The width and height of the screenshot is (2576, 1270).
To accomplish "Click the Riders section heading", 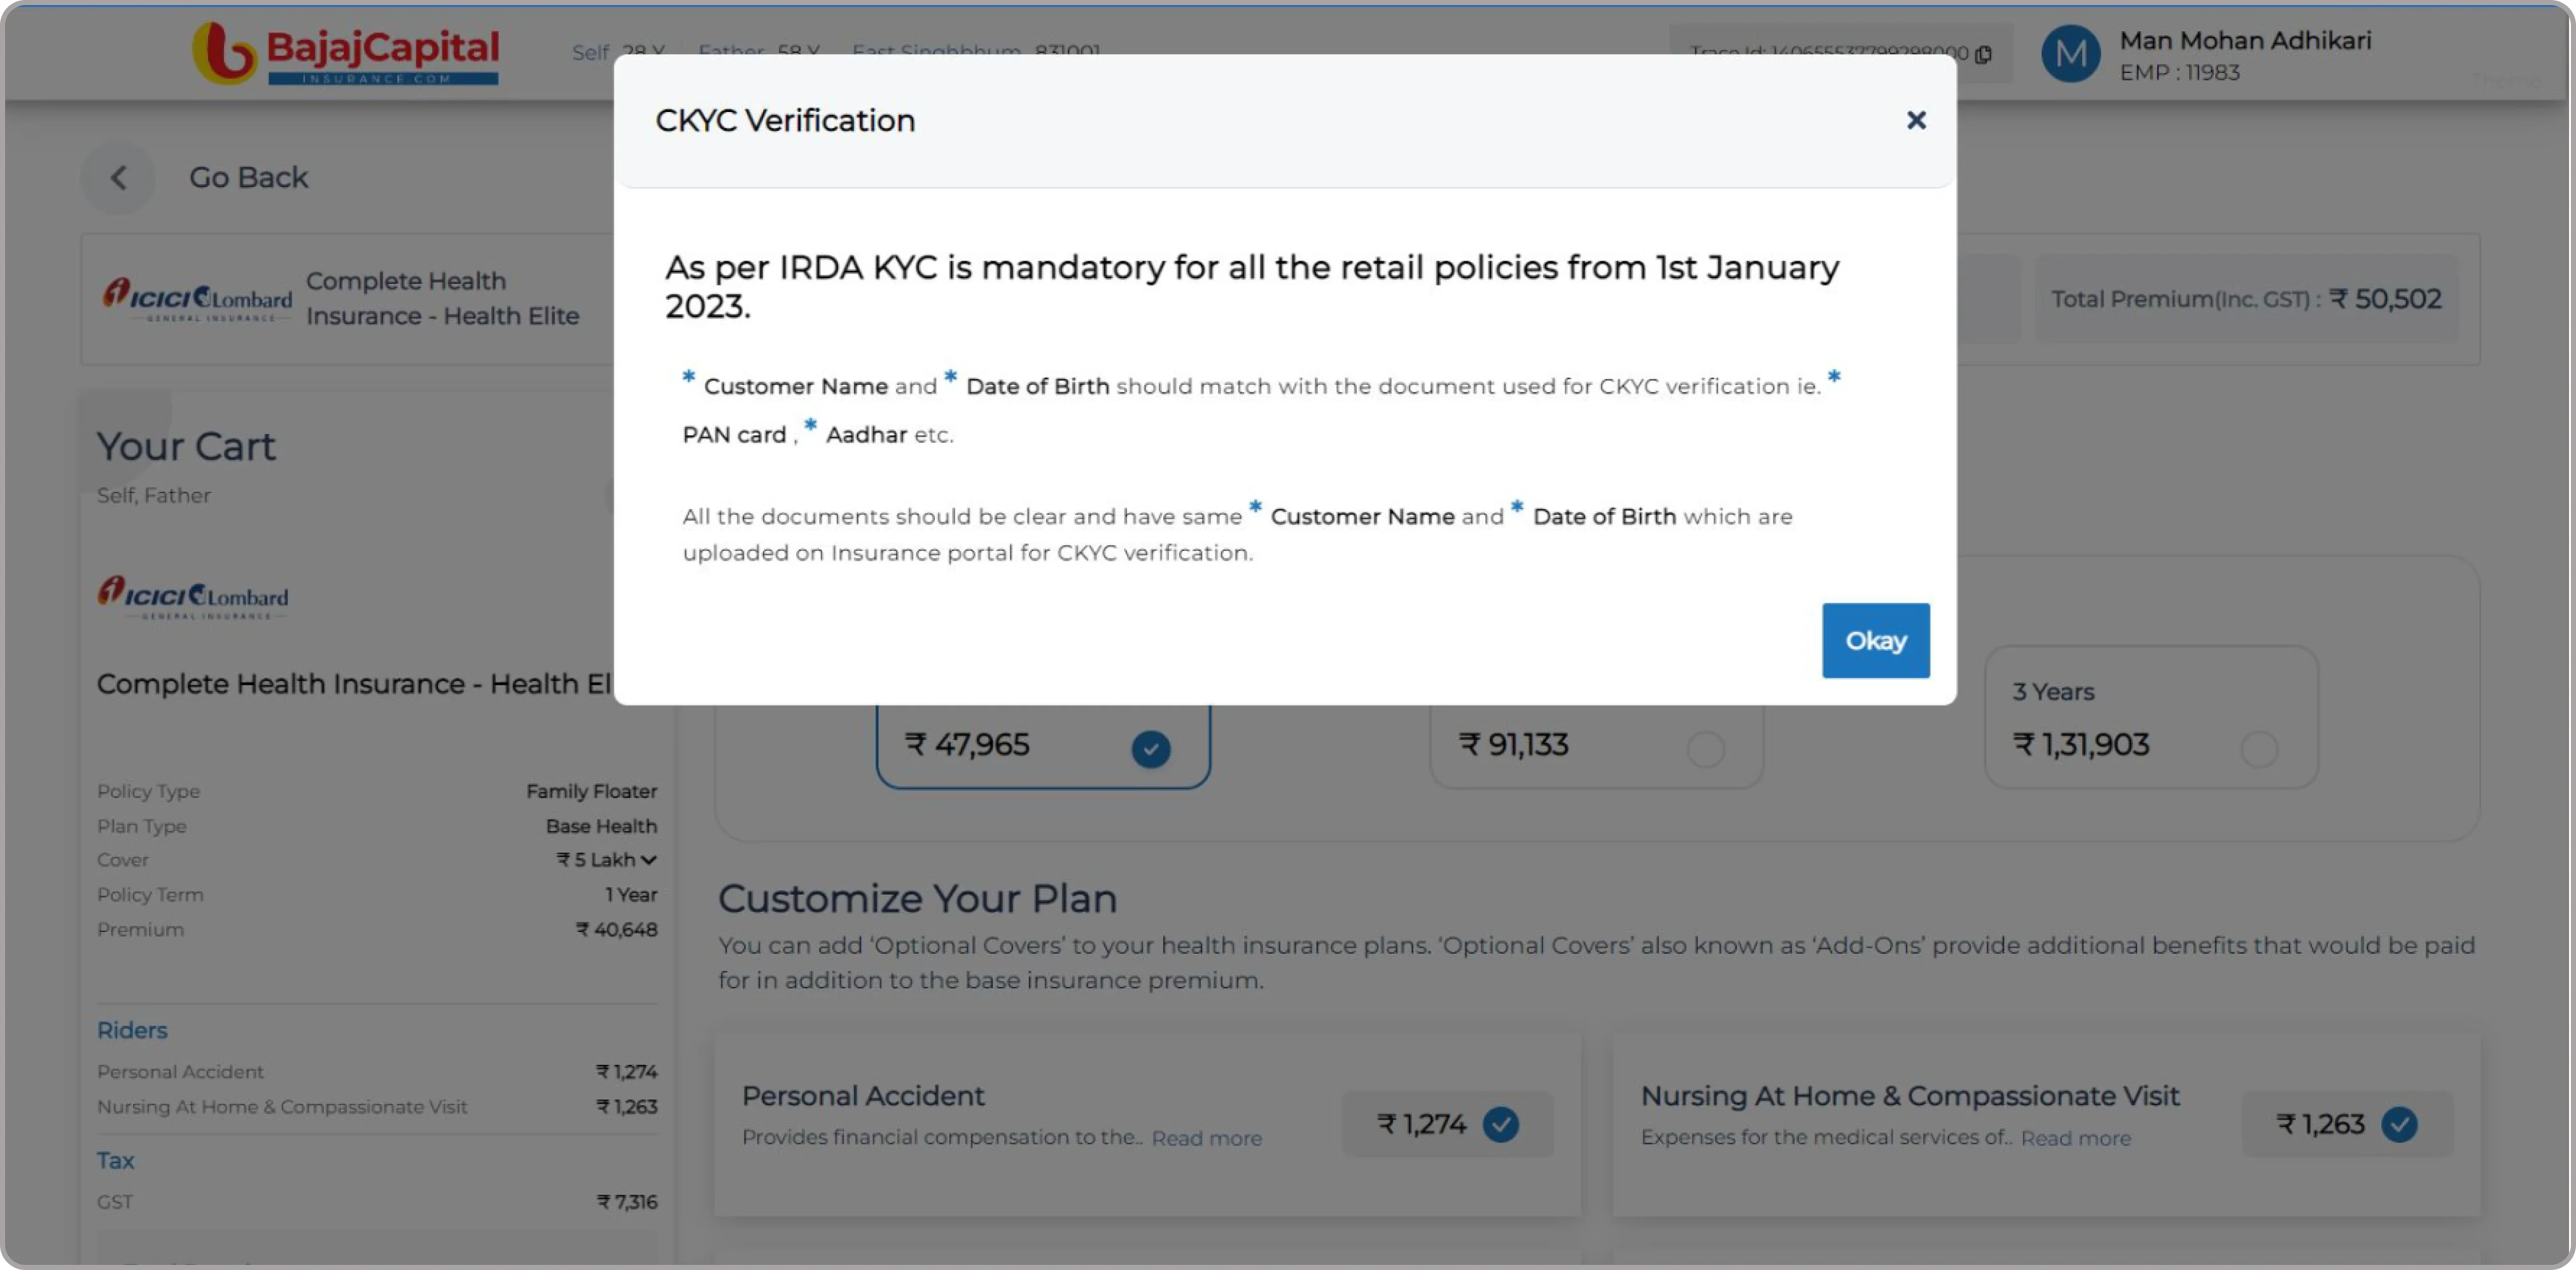I will point(132,1030).
